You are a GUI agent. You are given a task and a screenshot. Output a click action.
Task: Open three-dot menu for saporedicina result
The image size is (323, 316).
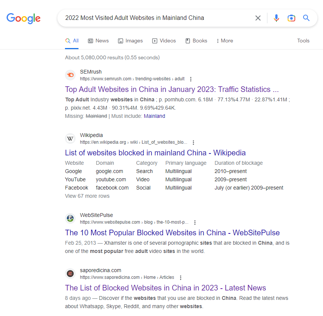coord(181,277)
